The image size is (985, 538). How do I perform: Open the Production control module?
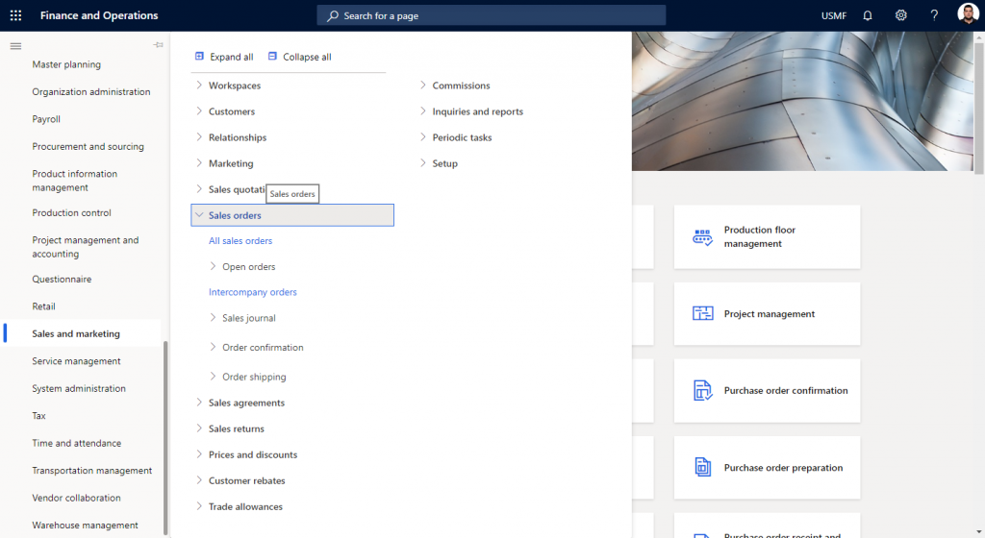pos(71,212)
